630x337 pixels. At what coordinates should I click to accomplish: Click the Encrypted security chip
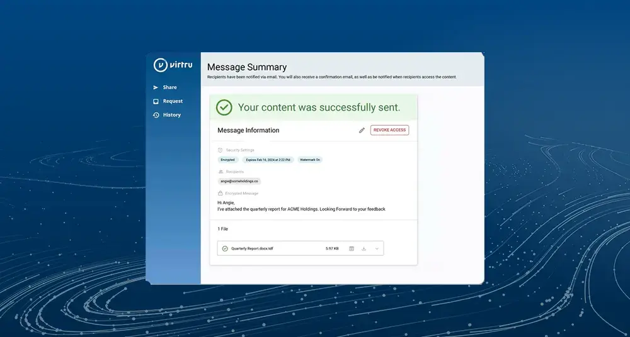(227, 160)
